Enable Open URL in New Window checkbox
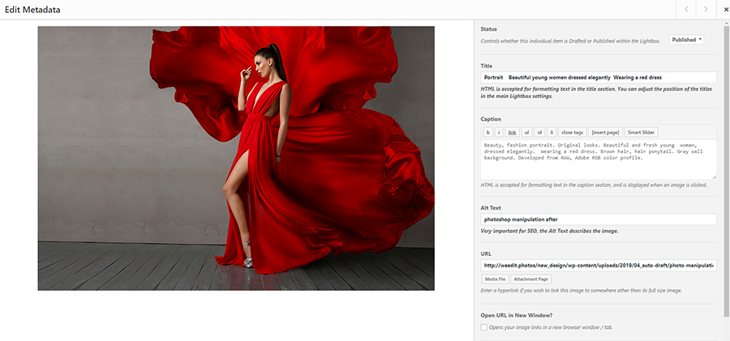Image resolution: width=730 pixels, height=341 pixels. point(484,327)
